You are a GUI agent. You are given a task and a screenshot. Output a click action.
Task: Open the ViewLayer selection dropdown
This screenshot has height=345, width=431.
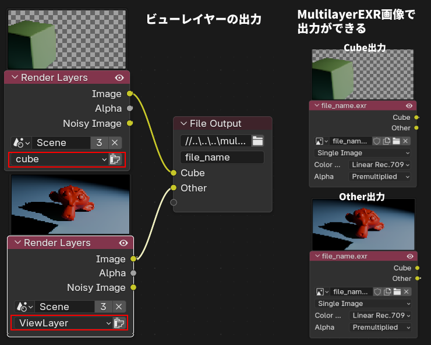click(61, 323)
